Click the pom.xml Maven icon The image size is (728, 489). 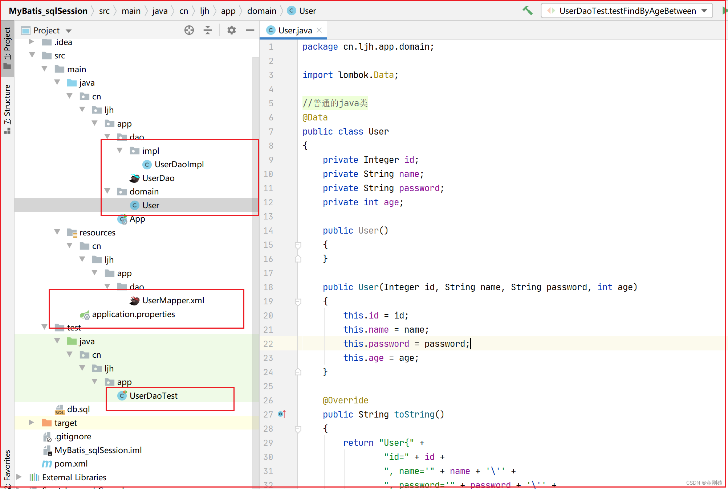(x=47, y=464)
